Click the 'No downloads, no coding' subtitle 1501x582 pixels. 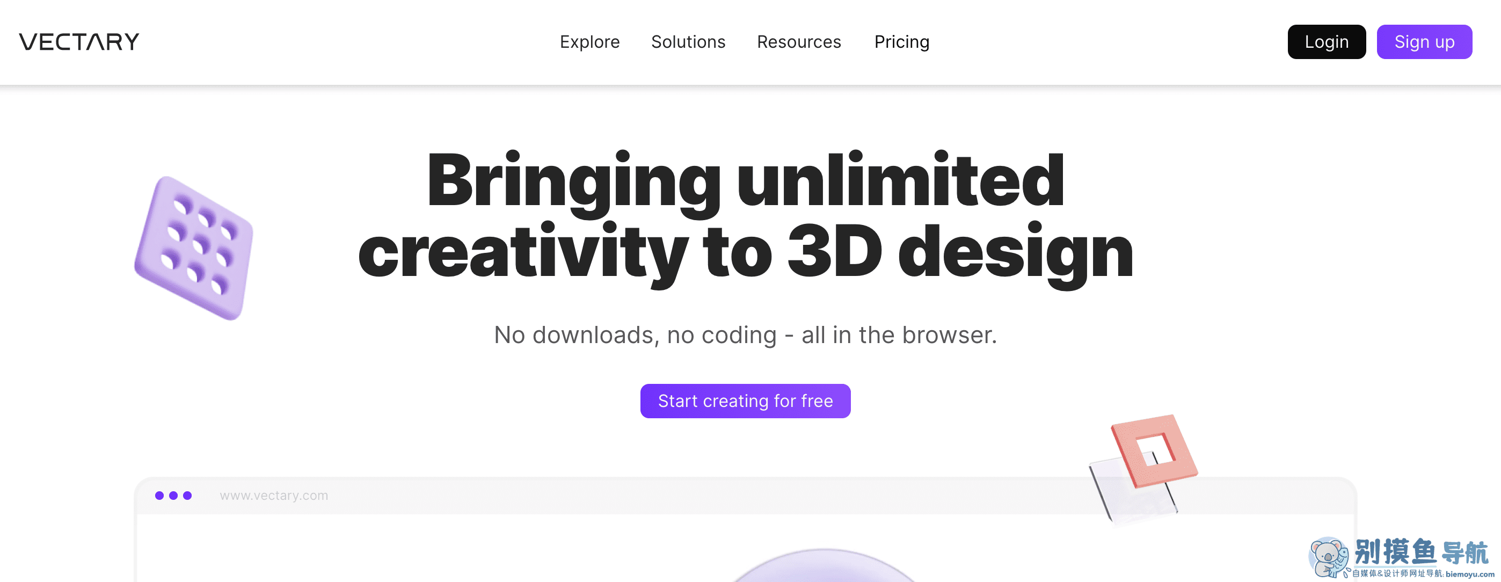pyautogui.click(x=745, y=335)
